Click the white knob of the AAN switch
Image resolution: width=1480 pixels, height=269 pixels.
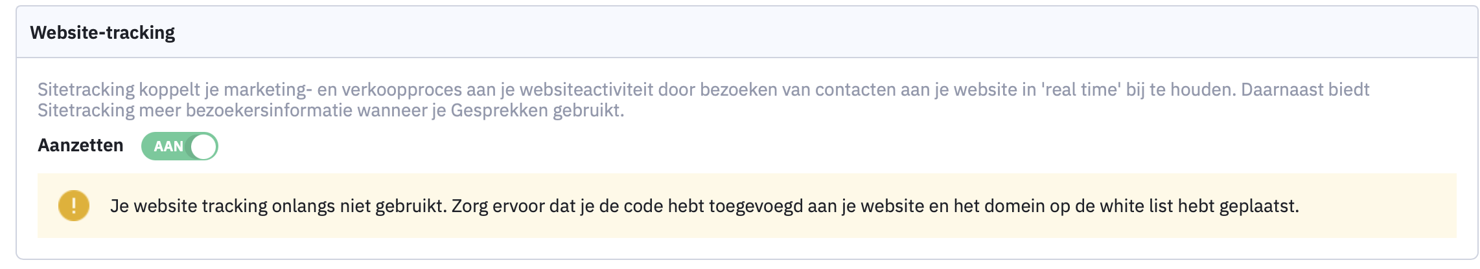click(203, 146)
